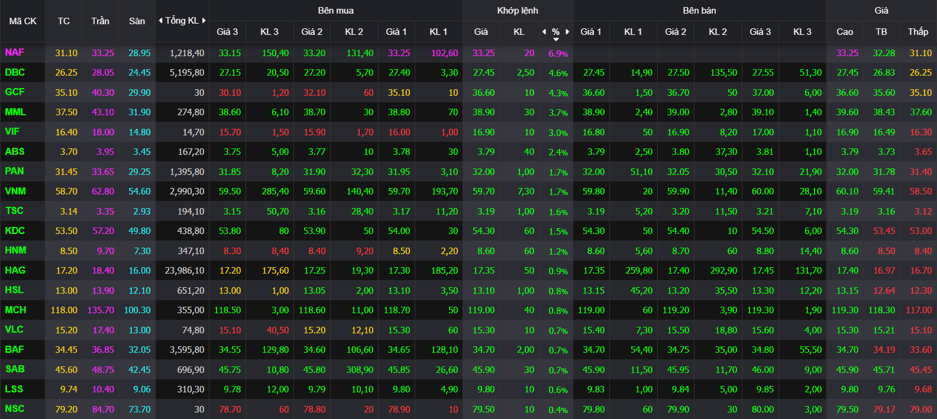Click NSC's sell price 80.00
937x419 pixels.
(762, 410)
